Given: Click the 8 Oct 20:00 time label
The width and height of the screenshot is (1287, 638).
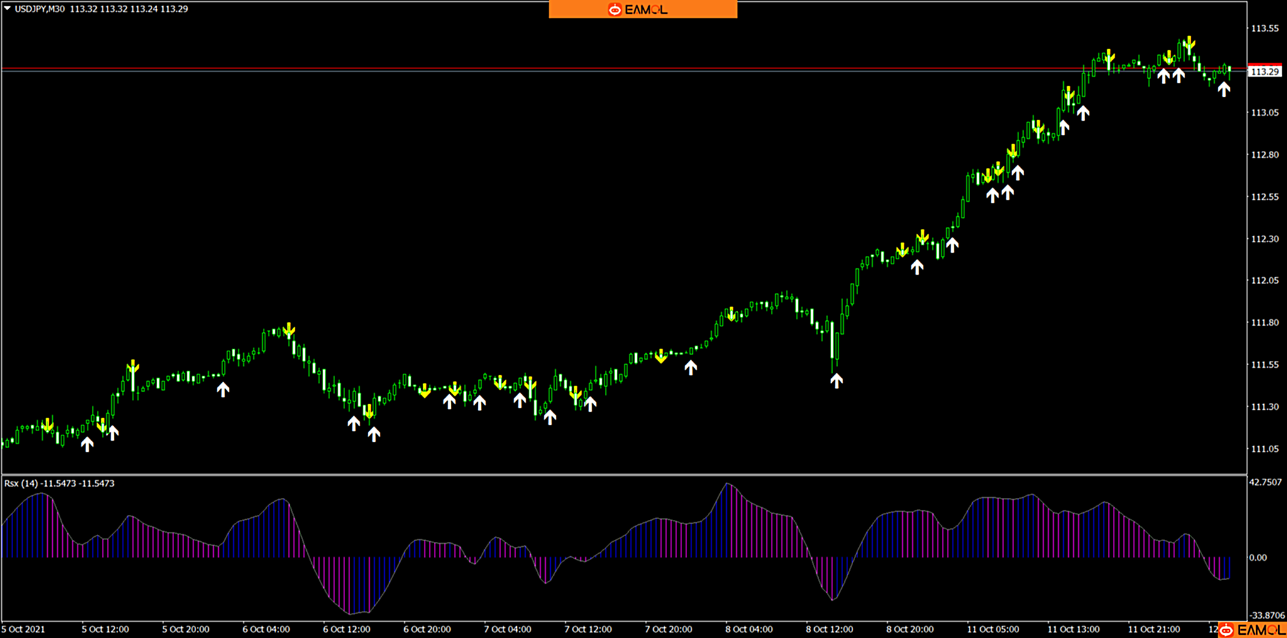Looking at the screenshot, I should click(x=910, y=629).
